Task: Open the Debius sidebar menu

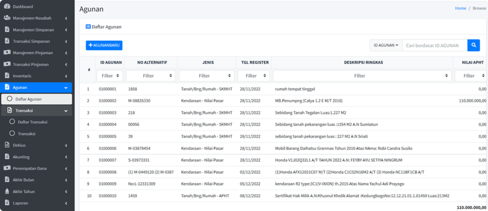Action: click(36, 145)
